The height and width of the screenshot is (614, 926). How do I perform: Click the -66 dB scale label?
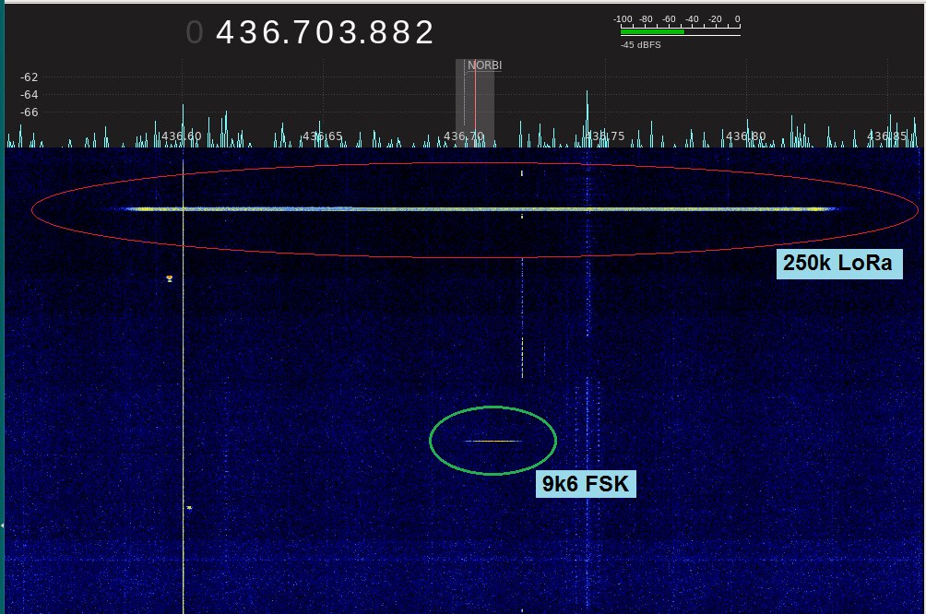30,112
